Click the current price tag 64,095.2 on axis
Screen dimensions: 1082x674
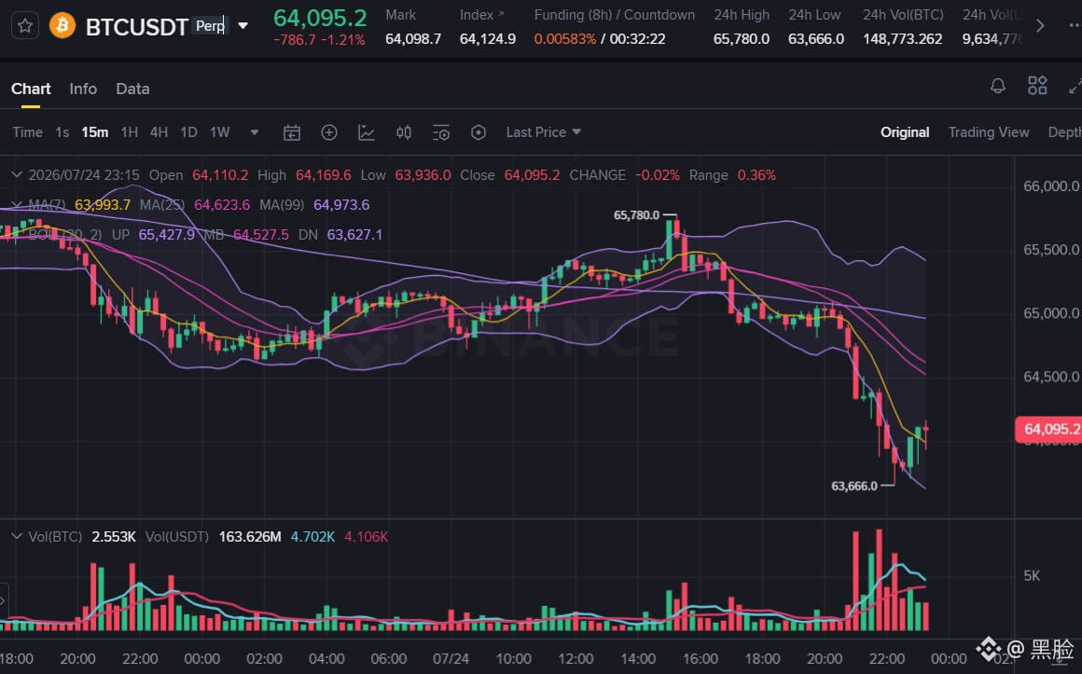tap(1048, 429)
